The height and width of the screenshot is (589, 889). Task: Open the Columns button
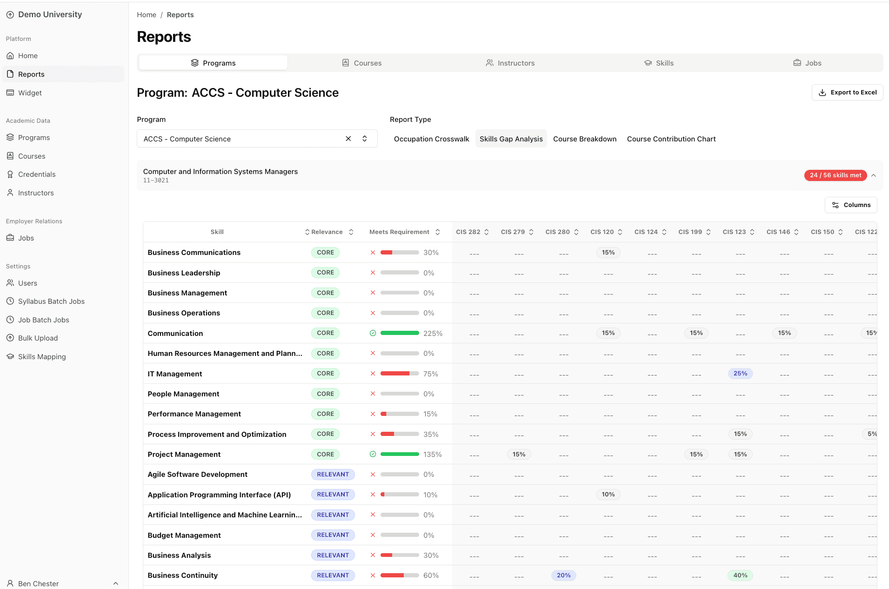[x=851, y=205]
